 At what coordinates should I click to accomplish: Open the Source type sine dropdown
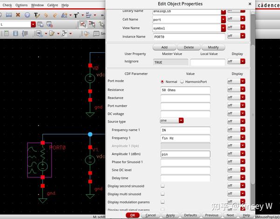172,121
